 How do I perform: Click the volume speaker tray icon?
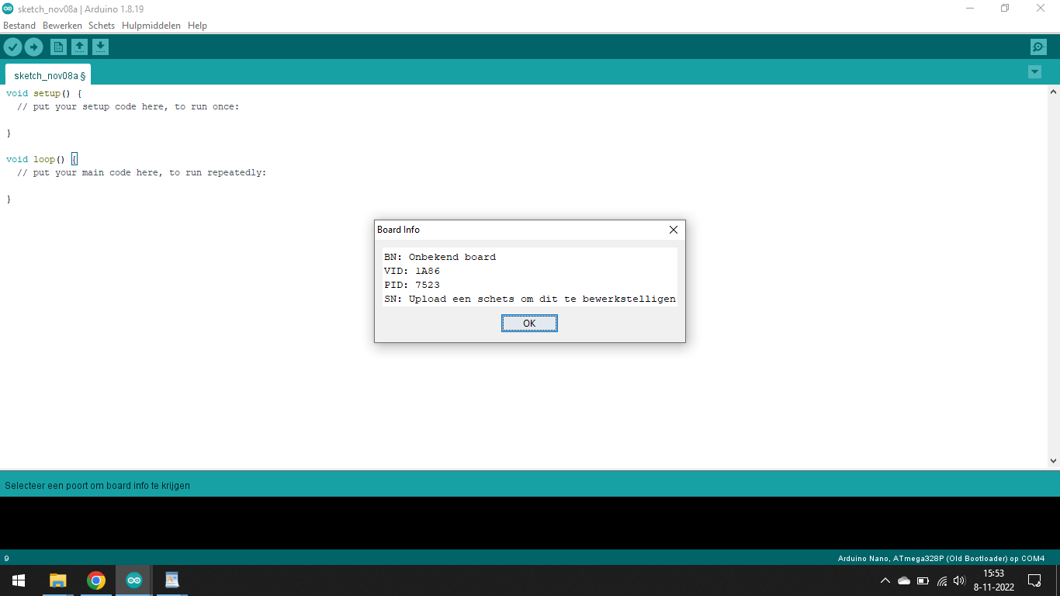pyautogui.click(x=960, y=580)
